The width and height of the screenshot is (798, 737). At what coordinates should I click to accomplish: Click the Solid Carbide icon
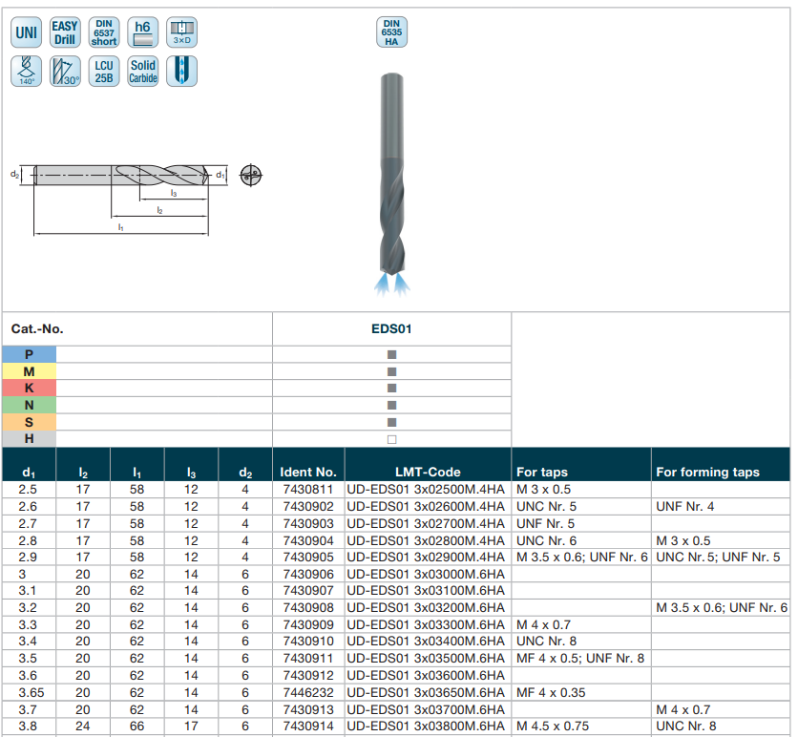[x=143, y=72]
